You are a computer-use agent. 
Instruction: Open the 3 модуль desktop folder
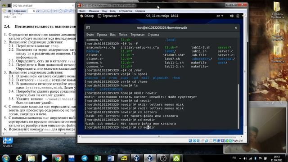[x=278, y=54]
